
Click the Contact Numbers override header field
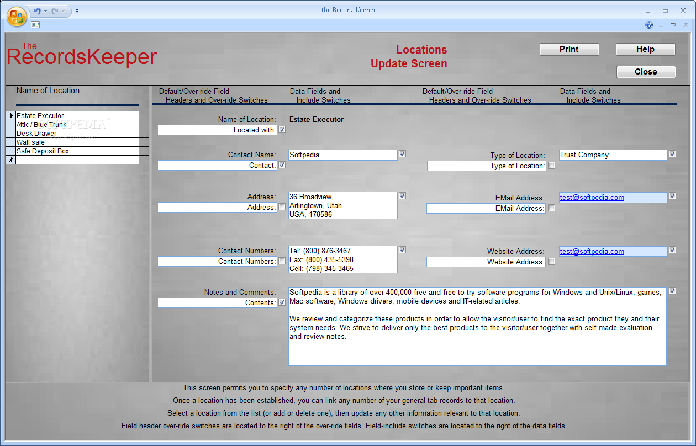(x=218, y=262)
